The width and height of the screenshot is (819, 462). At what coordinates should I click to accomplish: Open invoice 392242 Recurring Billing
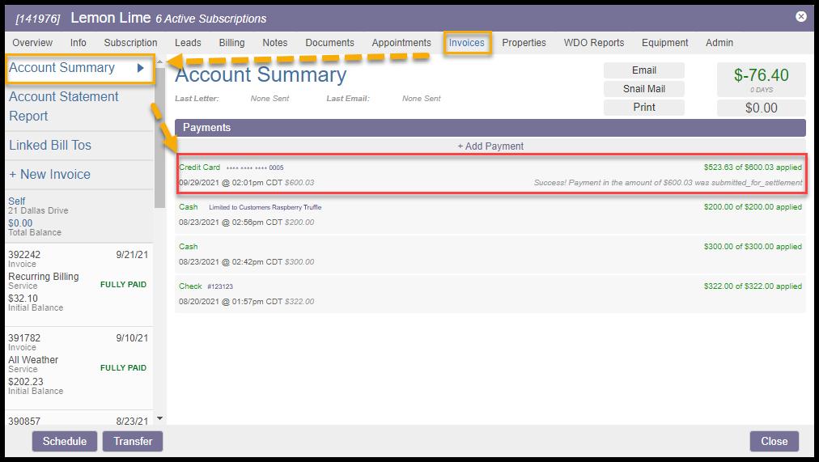point(78,281)
